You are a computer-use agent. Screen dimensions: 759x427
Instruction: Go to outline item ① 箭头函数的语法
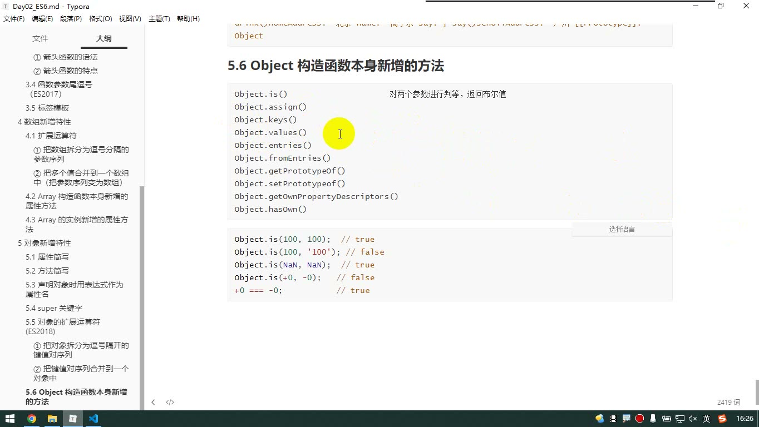coord(66,57)
